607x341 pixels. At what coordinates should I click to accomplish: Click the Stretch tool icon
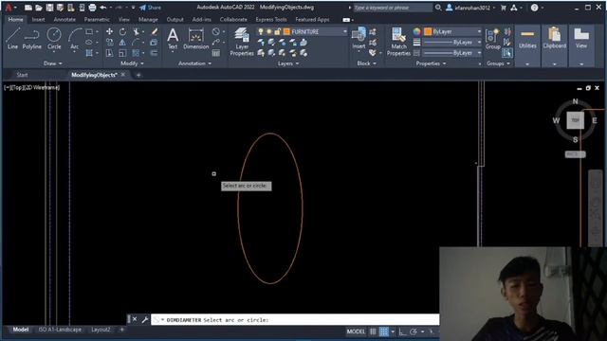(110, 53)
